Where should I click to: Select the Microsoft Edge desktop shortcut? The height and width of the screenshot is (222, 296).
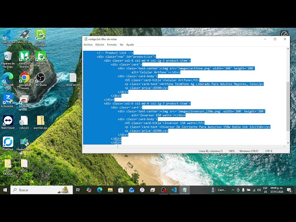coord(8,81)
